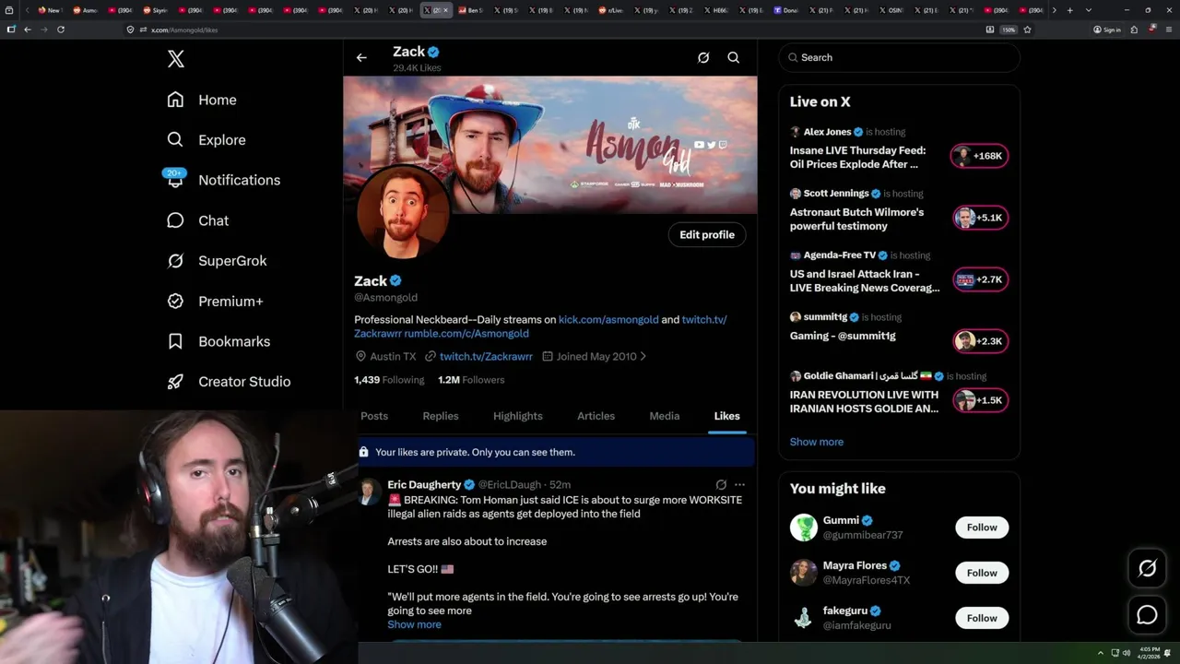
Task: Open summit1g live +2.3K
Action: (x=980, y=341)
